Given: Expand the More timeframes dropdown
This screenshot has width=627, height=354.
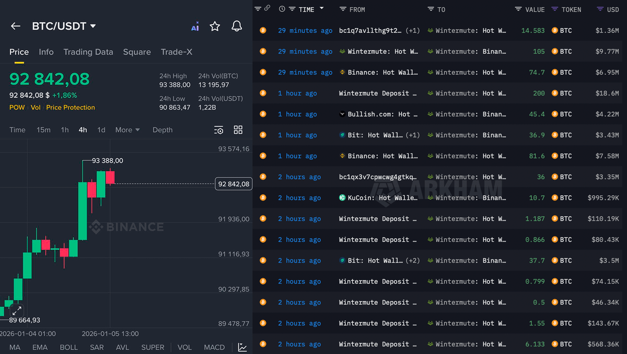Looking at the screenshot, I should (127, 129).
